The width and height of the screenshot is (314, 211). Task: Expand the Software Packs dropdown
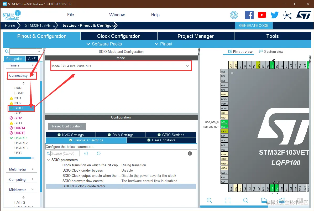click(x=104, y=44)
